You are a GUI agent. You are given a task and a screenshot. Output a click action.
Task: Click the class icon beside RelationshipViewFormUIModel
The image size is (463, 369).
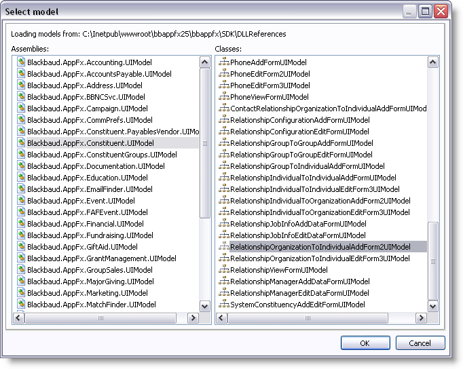[x=224, y=269]
